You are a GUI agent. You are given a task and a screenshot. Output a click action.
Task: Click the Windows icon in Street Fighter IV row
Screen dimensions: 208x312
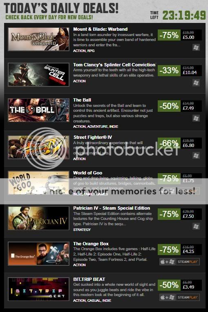click(196, 156)
